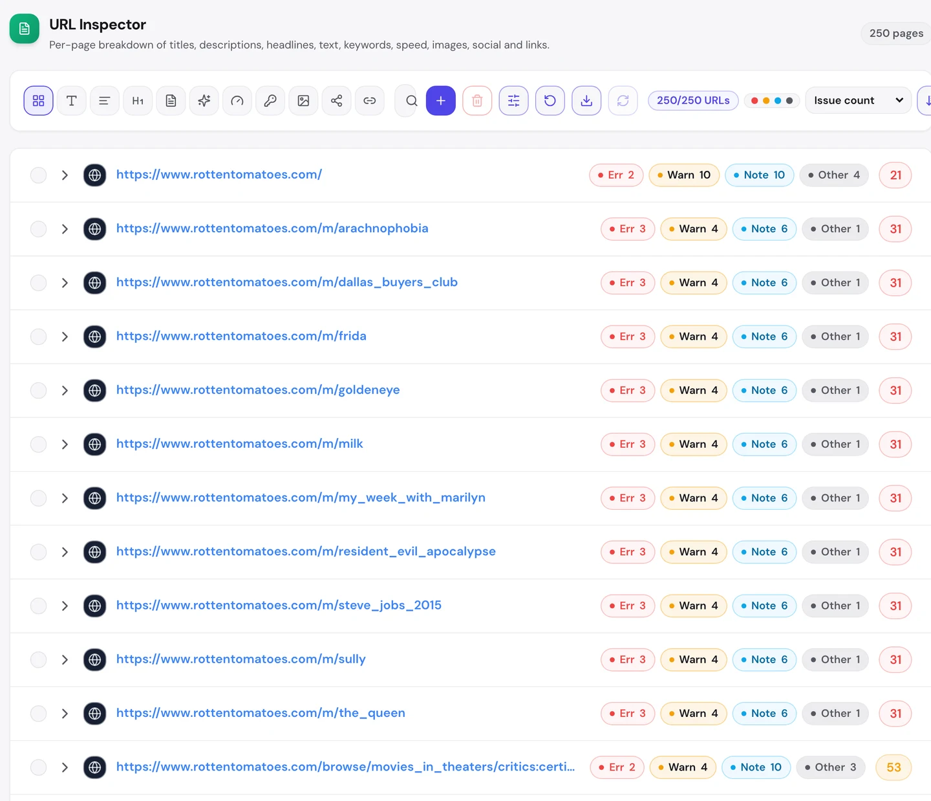This screenshot has height=801, width=931.
Task: Select the sully row checkbox
Action: [39, 659]
